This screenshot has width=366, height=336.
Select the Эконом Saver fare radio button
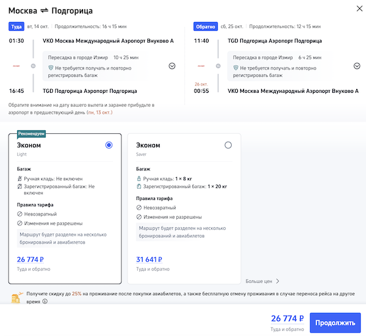click(228, 145)
